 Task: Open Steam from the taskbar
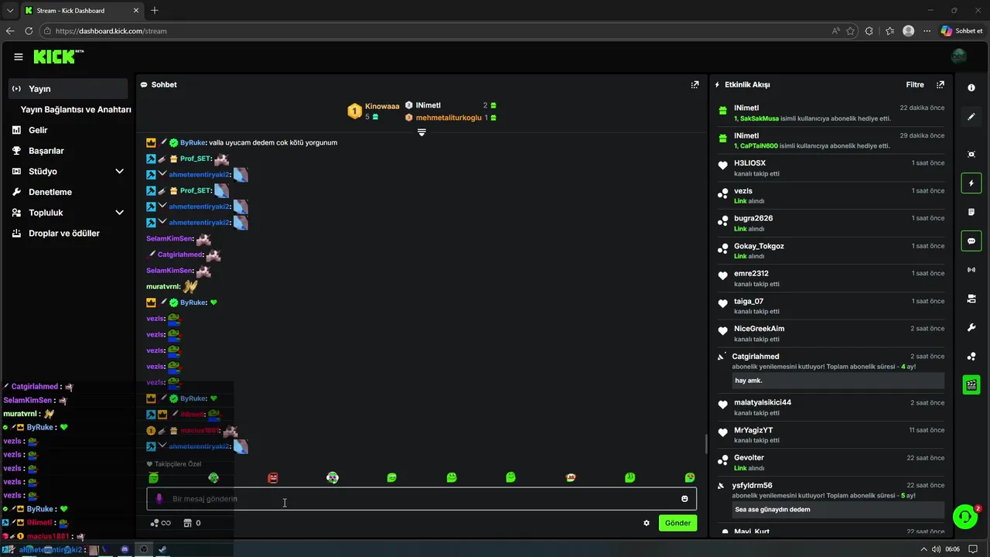(162, 549)
